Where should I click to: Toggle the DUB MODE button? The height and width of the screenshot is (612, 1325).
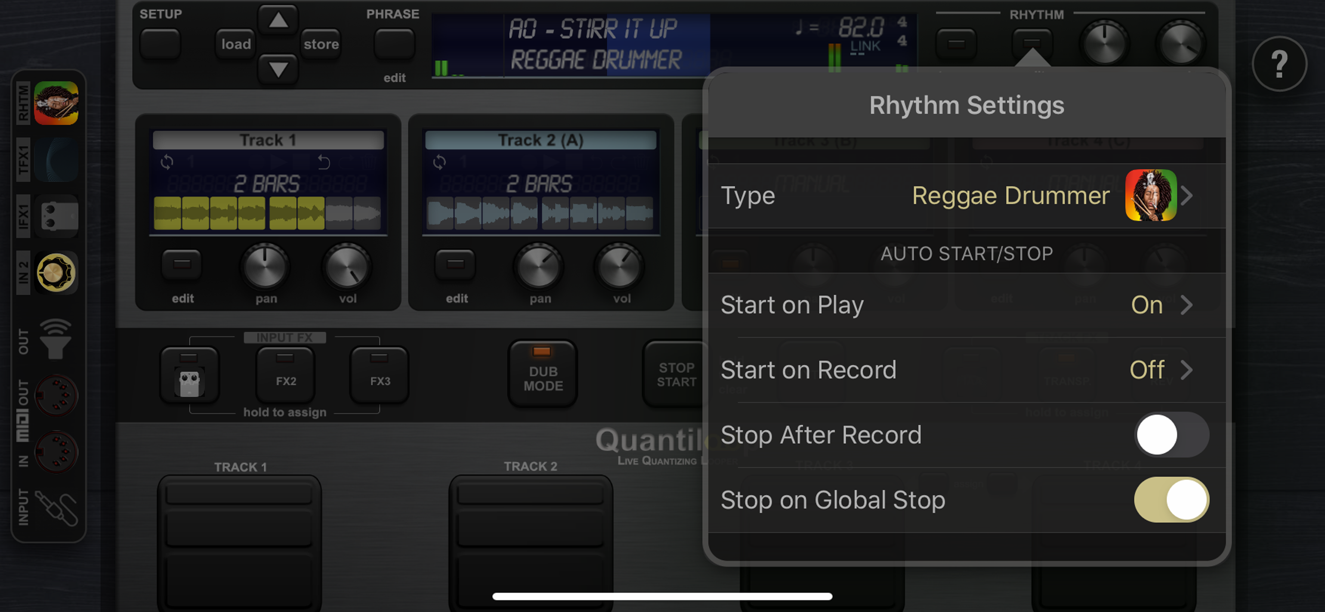point(543,374)
